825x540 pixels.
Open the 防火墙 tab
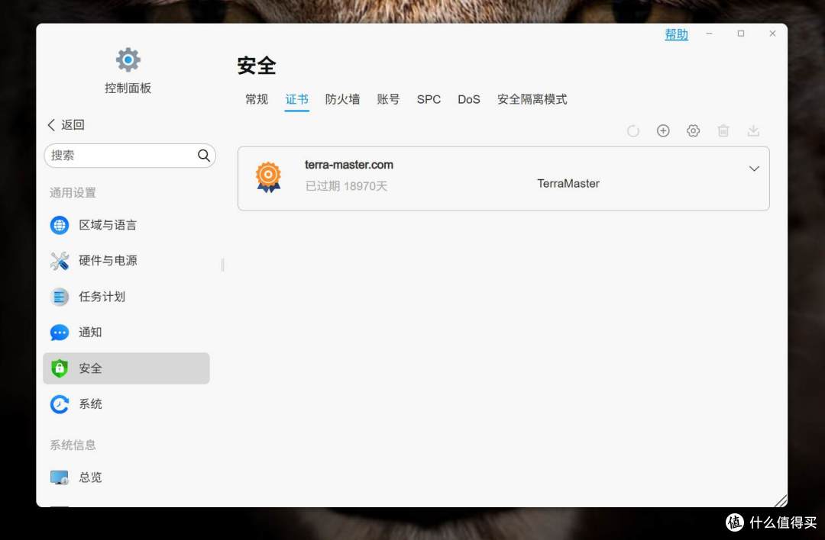(x=342, y=99)
